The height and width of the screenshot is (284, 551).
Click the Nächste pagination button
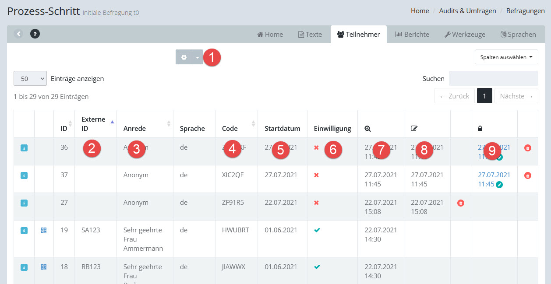click(x=516, y=96)
